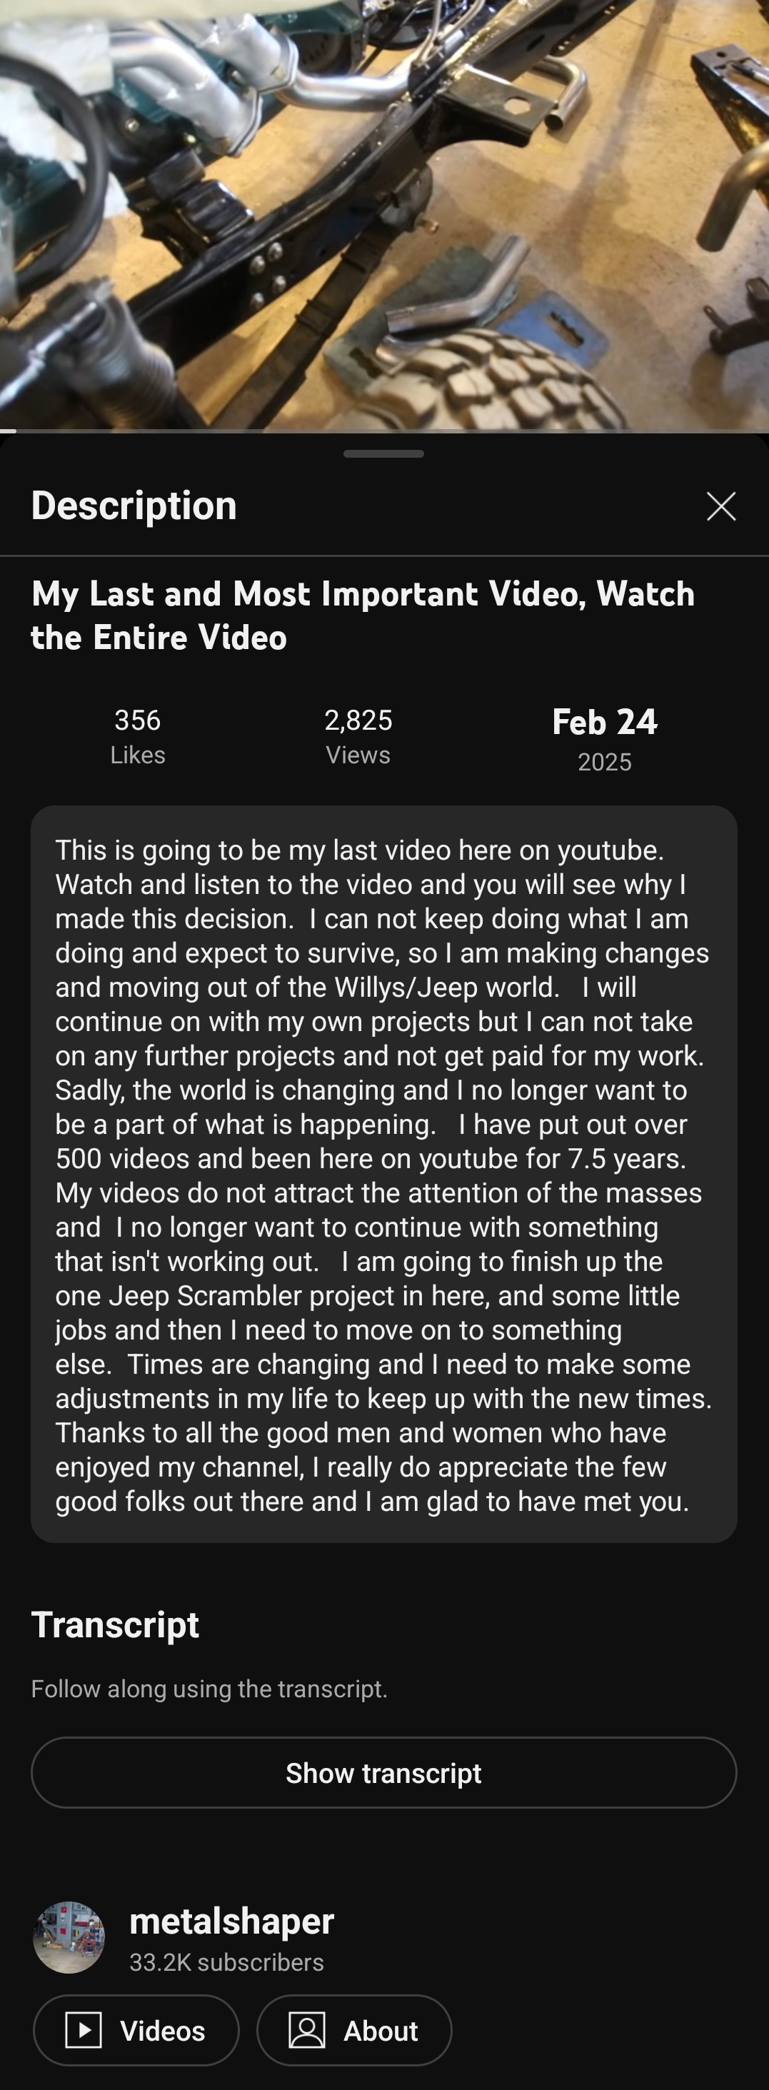Close the Description panel with the X
769x2090 pixels.
(x=720, y=506)
